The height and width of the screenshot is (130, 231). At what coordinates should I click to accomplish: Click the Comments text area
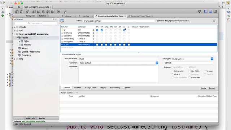(118, 74)
